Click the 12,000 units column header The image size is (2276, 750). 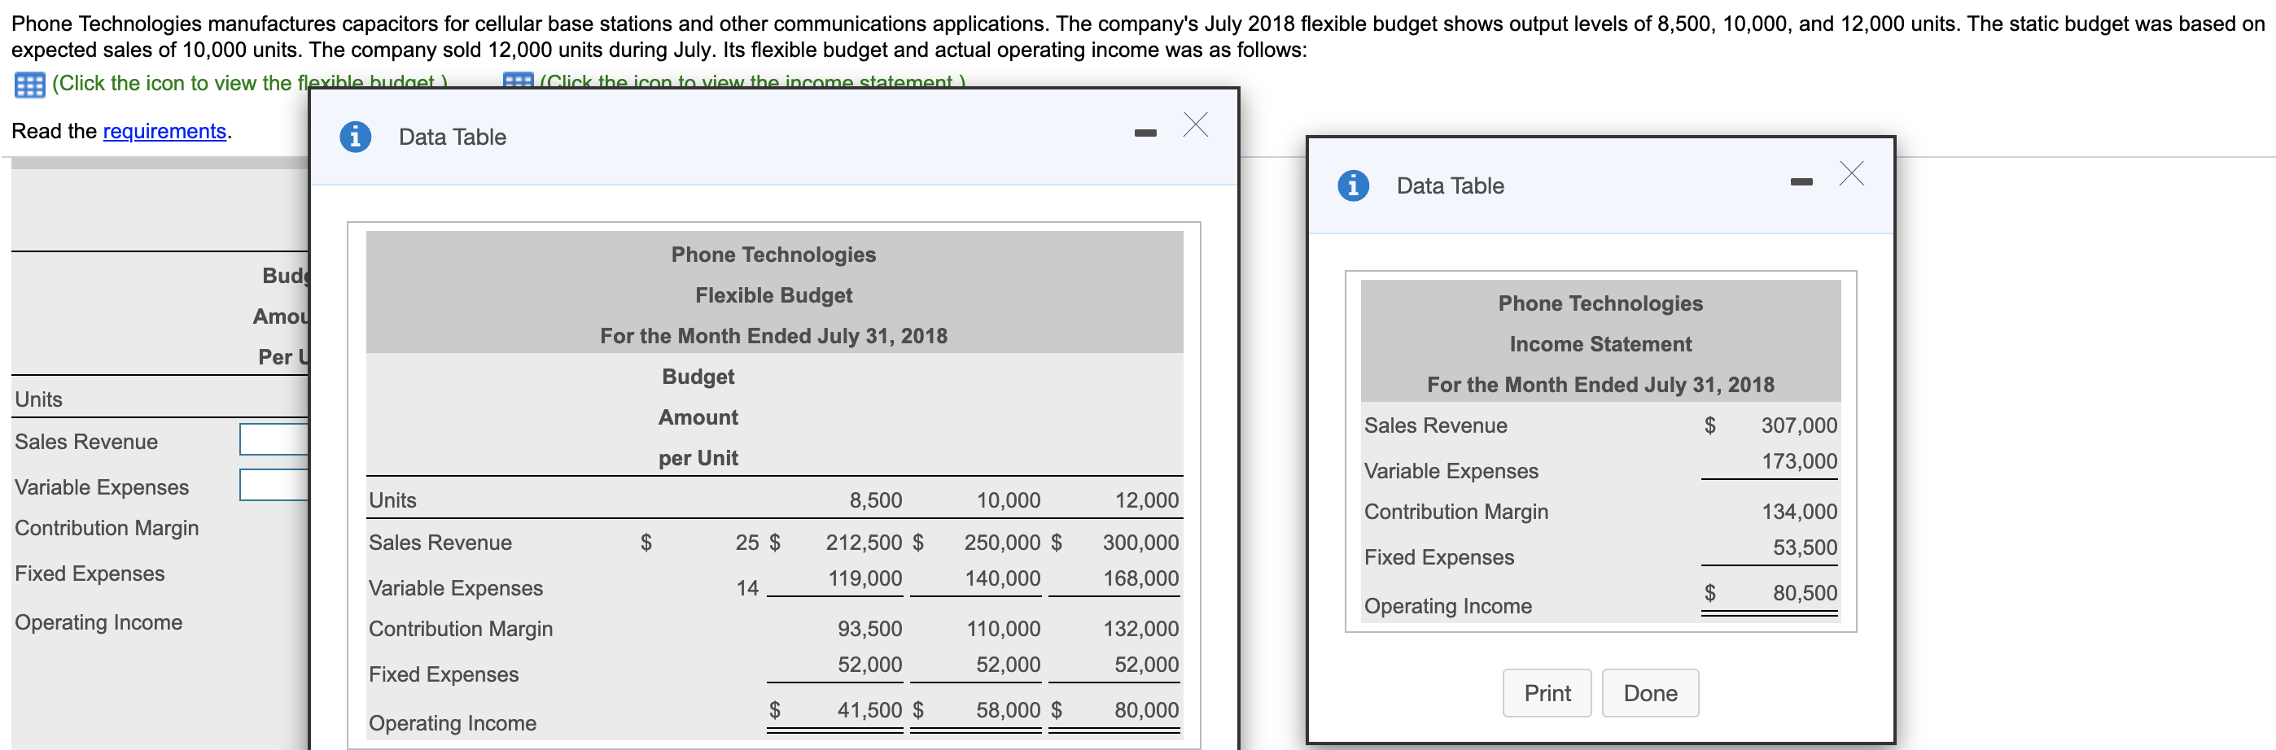tap(1146, 500)
